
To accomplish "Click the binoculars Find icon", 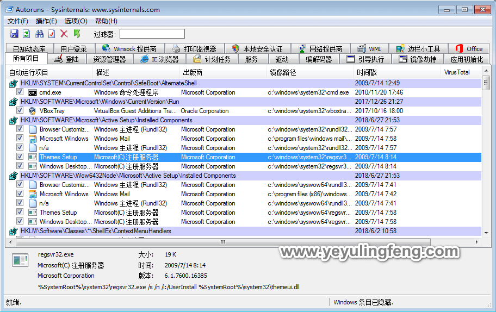I will point(39,34).
